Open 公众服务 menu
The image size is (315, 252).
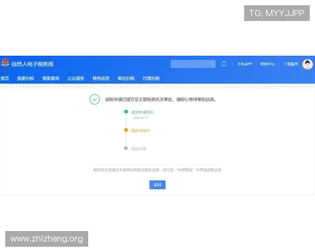76,78
